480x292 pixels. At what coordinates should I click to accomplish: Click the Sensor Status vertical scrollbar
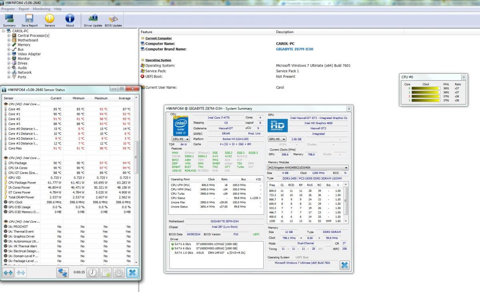[x=136, y=180]
